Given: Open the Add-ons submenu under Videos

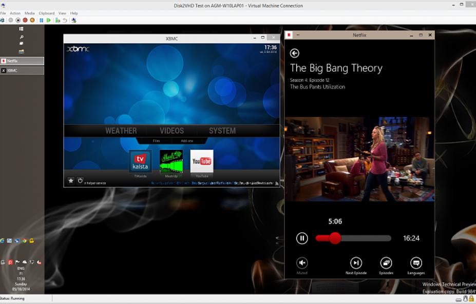Looking at the screenshot, I should point(187,140).
